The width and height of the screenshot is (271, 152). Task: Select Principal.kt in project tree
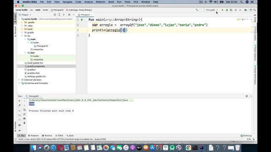(41, 46)
